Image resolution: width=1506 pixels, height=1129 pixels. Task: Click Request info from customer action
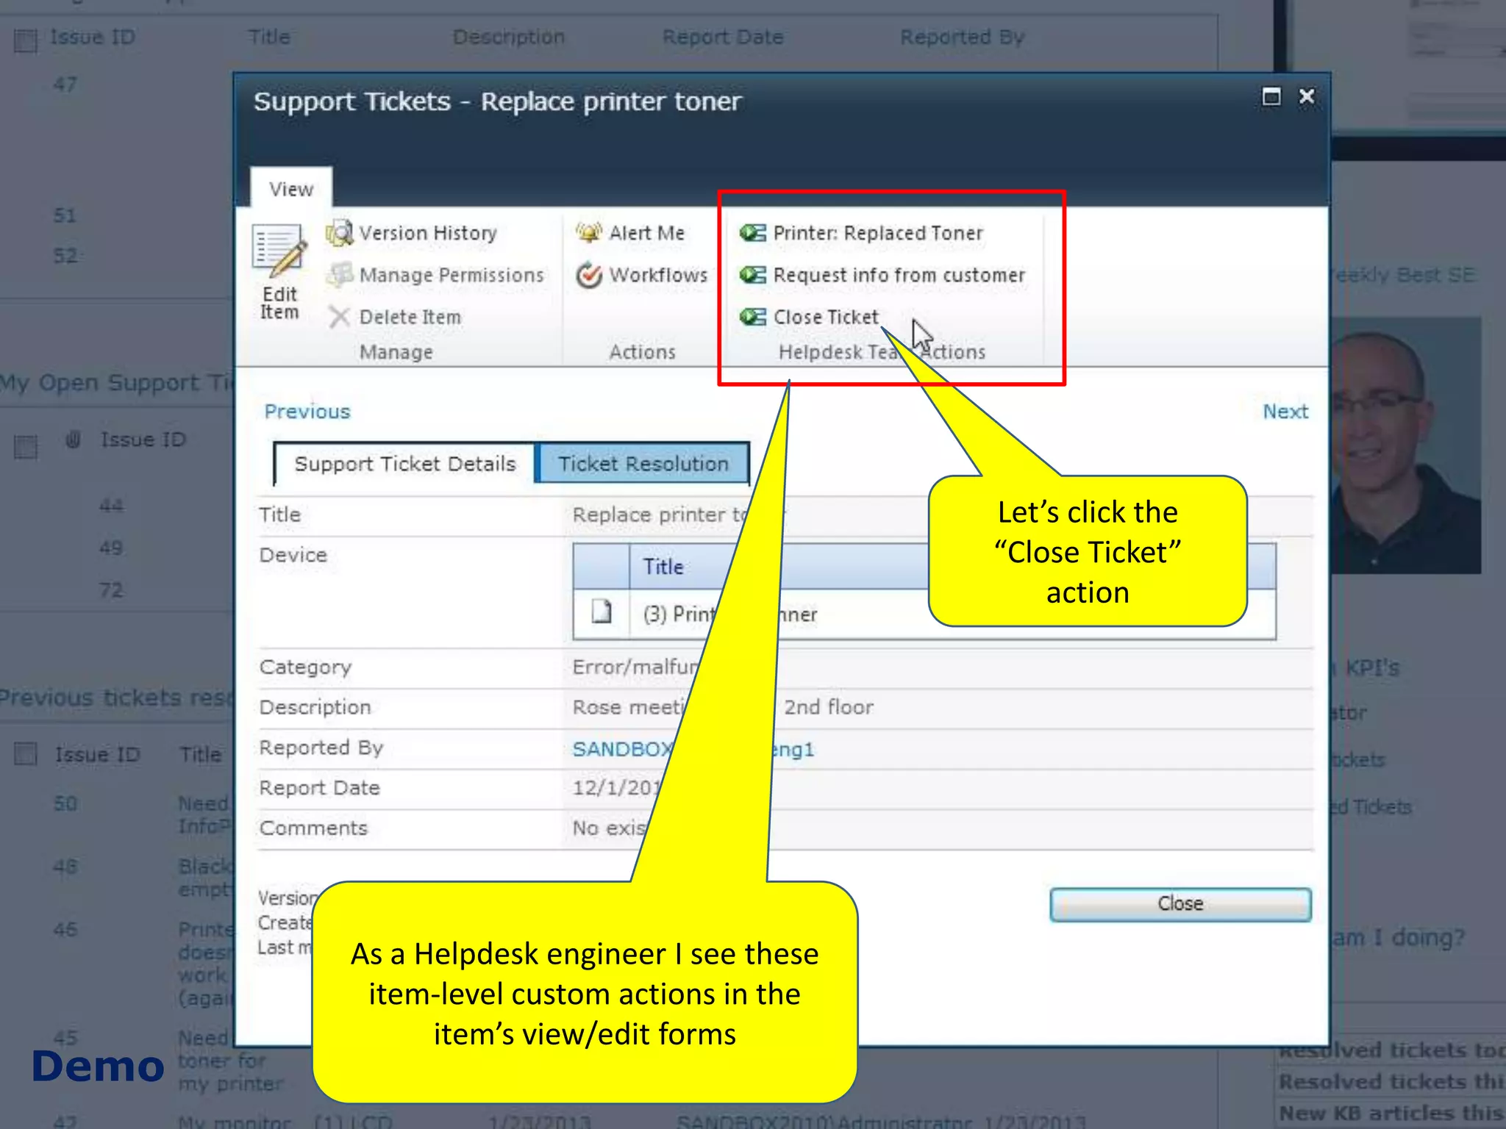(899, 275)
